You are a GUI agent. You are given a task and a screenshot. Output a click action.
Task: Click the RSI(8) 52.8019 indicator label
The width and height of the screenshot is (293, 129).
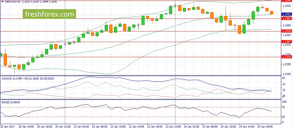11,102
